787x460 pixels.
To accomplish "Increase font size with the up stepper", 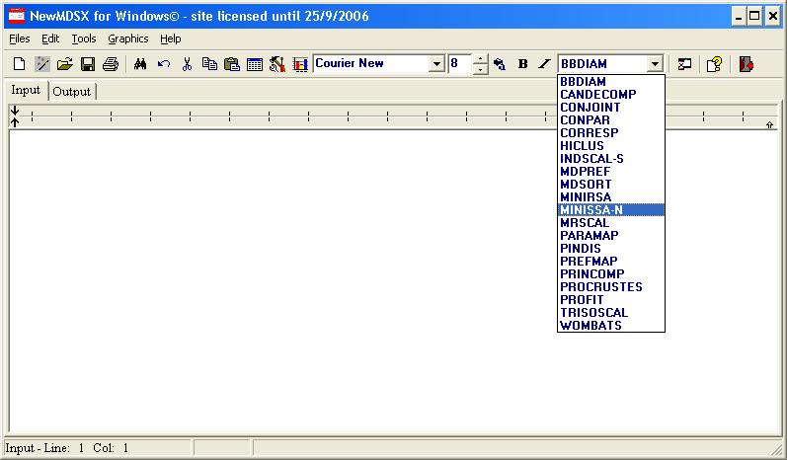I will 481,59.
